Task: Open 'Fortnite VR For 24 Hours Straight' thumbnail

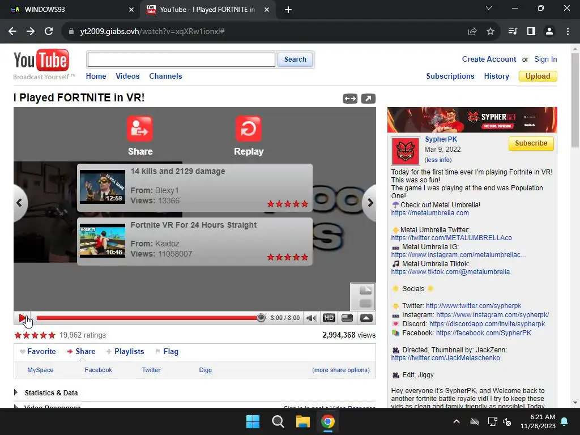Action: pyautogui.click(x=103, y=240)
